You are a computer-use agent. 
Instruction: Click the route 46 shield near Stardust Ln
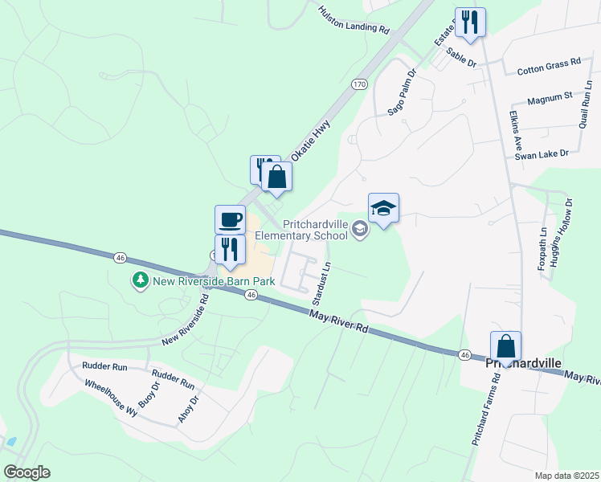point(251,295)
